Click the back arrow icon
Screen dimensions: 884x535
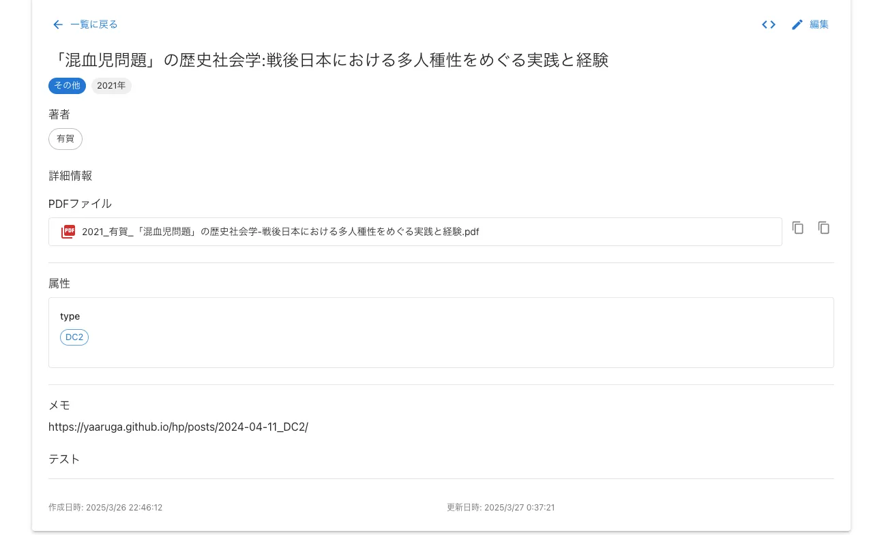58,25
